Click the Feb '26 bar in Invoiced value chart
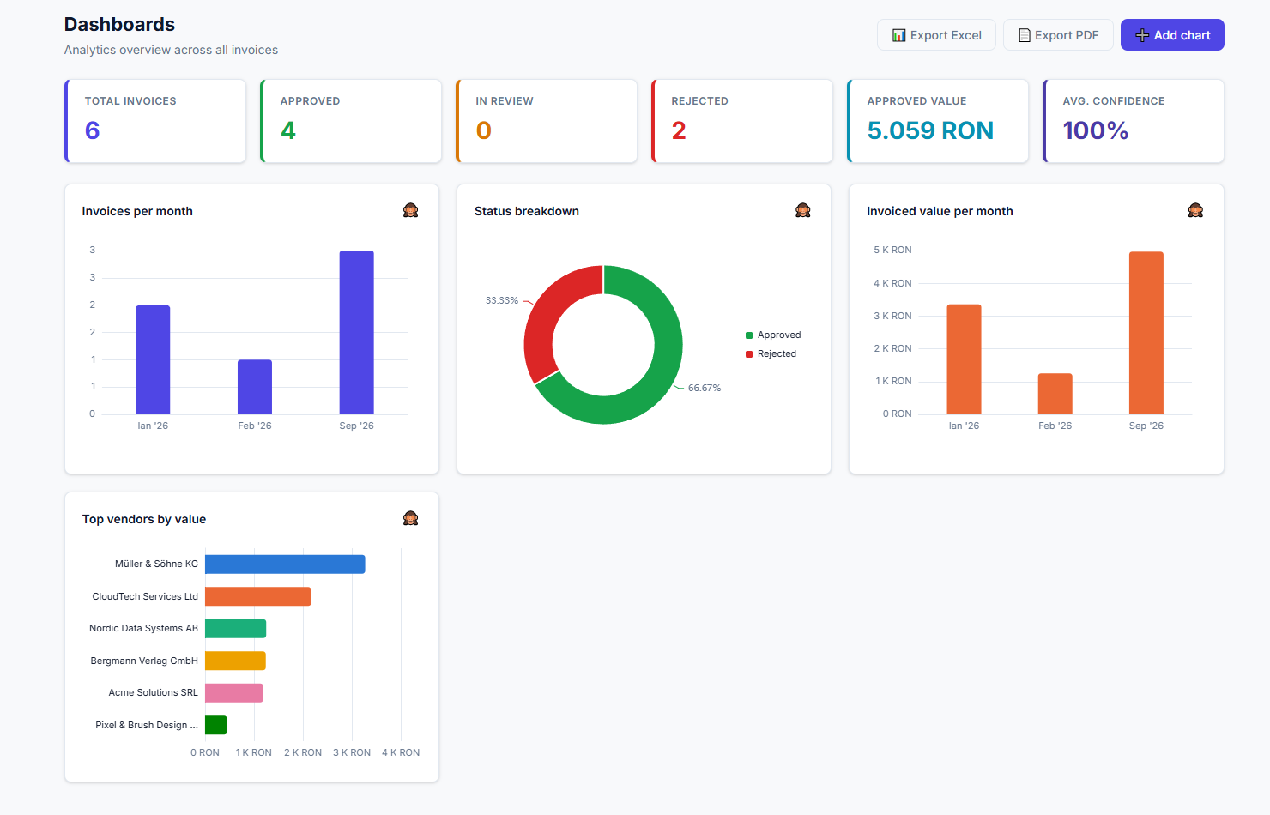 tap(1055, 394)
